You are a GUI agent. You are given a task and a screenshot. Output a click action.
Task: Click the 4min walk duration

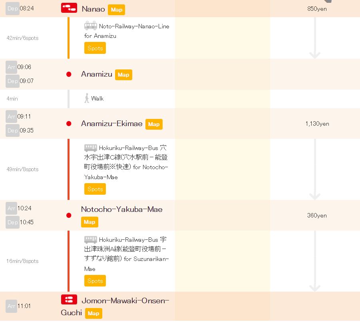12,99
